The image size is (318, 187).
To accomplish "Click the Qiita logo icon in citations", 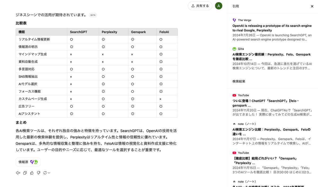I will click(234, 49).
